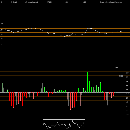Click the mini overview chart thumbnail at bottom
This screenshot has height=130, width=130.
pos(64,125)
